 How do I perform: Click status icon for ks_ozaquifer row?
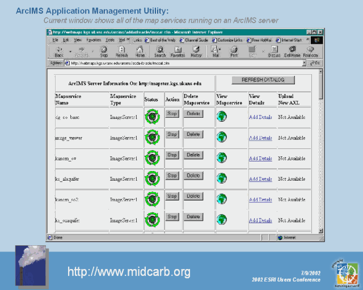153,220
